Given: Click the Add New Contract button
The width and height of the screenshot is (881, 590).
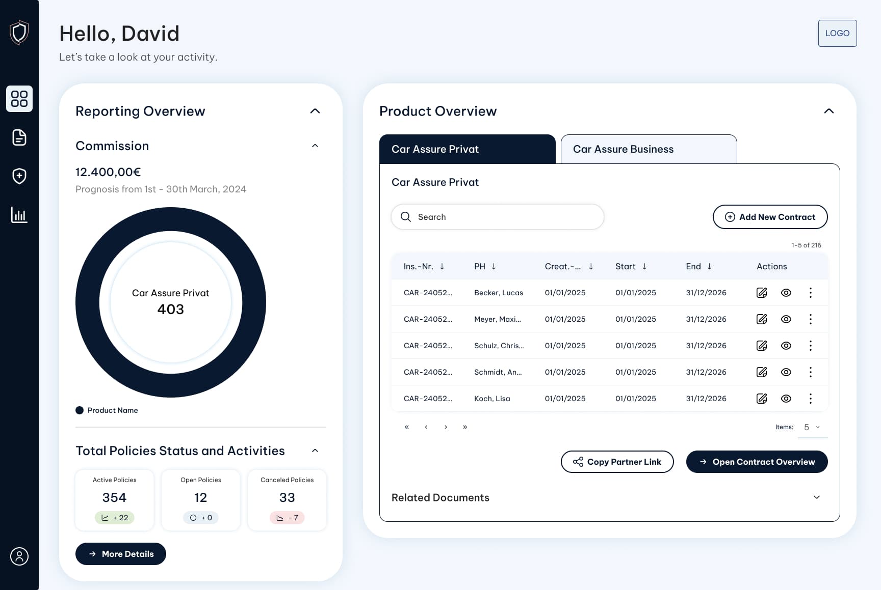Looking at the screenshot, I should pos(770,217).
